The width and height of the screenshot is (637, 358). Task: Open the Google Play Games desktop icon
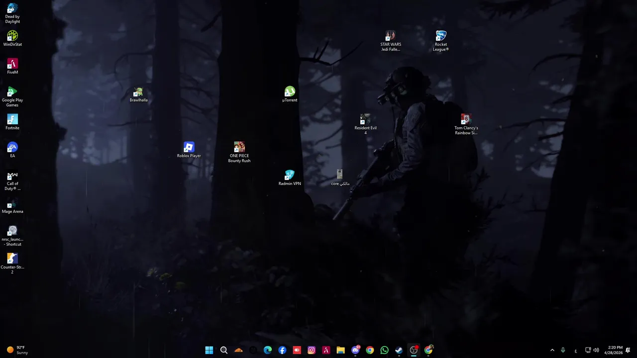[12, 97]
